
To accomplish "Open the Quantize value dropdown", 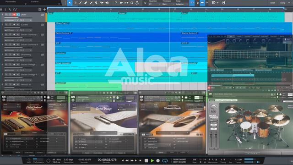I will coord(155,4).
